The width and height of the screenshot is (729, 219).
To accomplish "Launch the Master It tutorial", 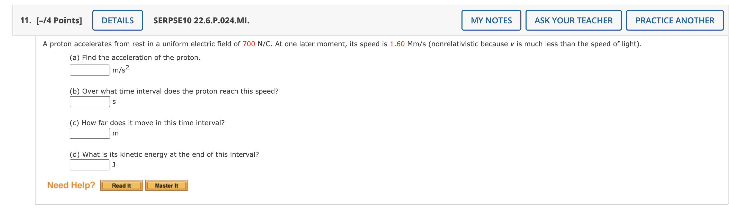I will tap(167, 185).
